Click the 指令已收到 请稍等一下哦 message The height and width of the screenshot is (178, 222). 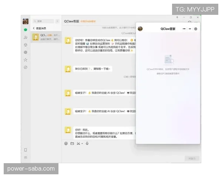tap(92, 69)
